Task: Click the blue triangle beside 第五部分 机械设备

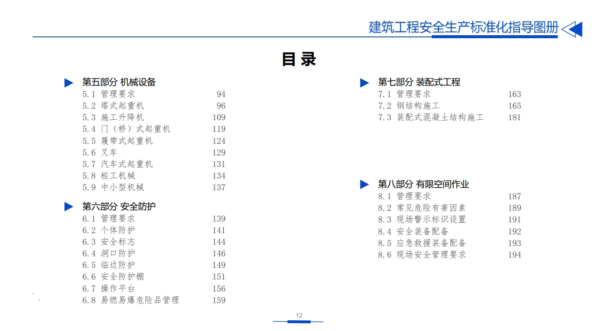Action: pyautogui.click(x=69, y=83)
